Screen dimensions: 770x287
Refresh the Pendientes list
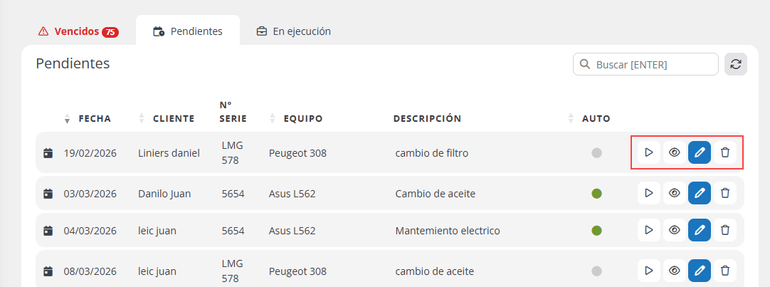click(736, 64)
